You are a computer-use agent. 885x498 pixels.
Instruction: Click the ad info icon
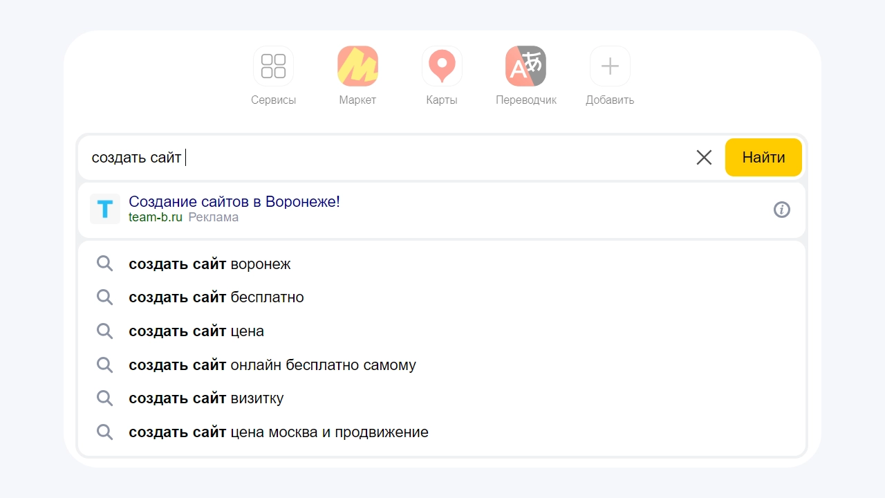coord(781,210)
